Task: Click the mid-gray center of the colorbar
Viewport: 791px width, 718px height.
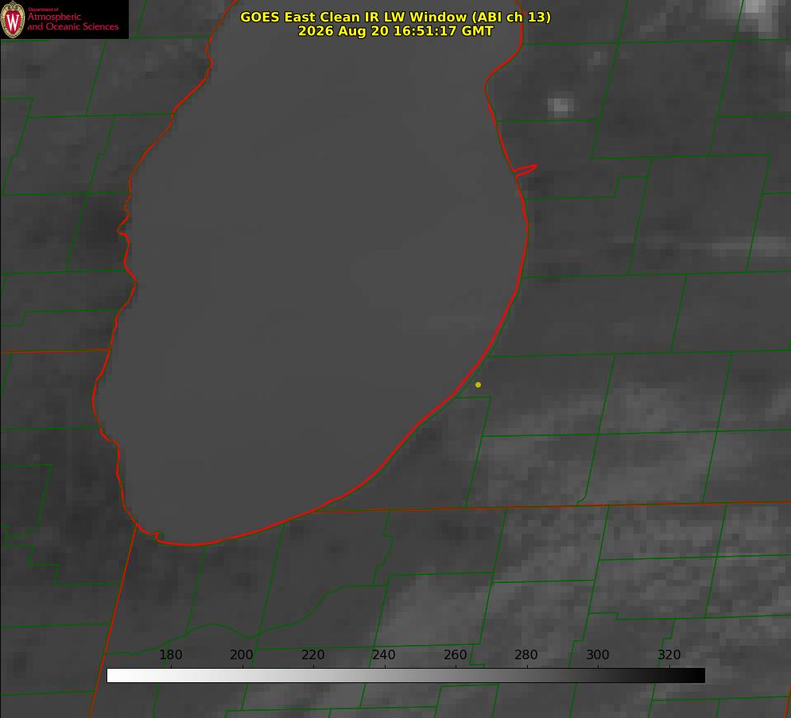Action: [405, 676]
